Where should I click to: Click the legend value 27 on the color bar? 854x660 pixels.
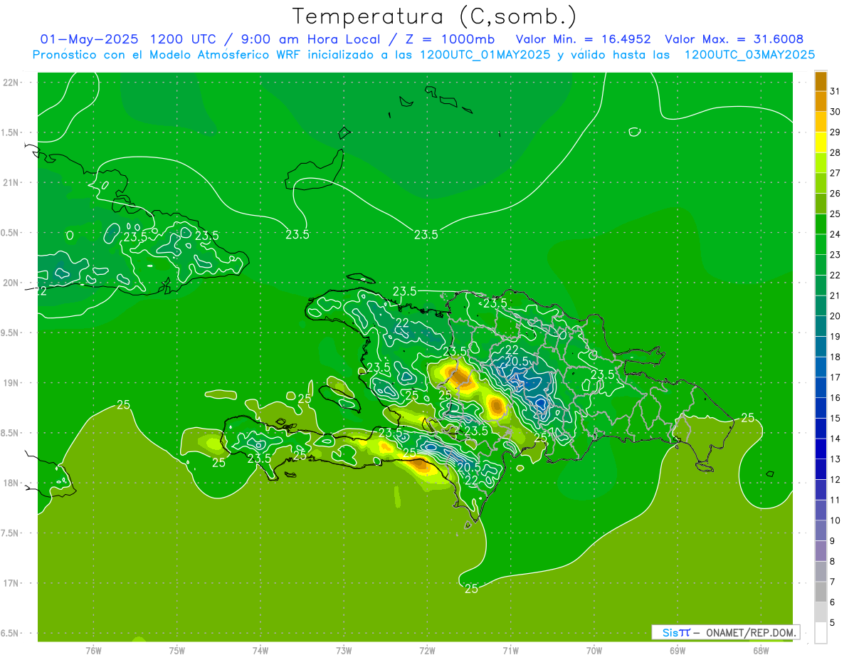click(835, 173)
